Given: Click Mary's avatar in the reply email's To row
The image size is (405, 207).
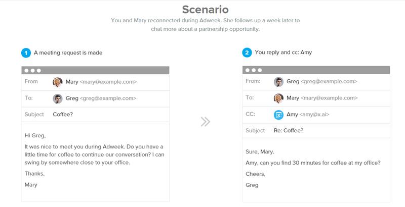Looking at the screenshot, I should (278, 98).
